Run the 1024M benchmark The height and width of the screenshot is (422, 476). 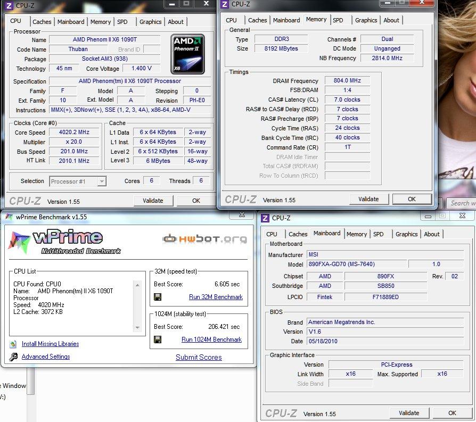[x=211, y=339]
